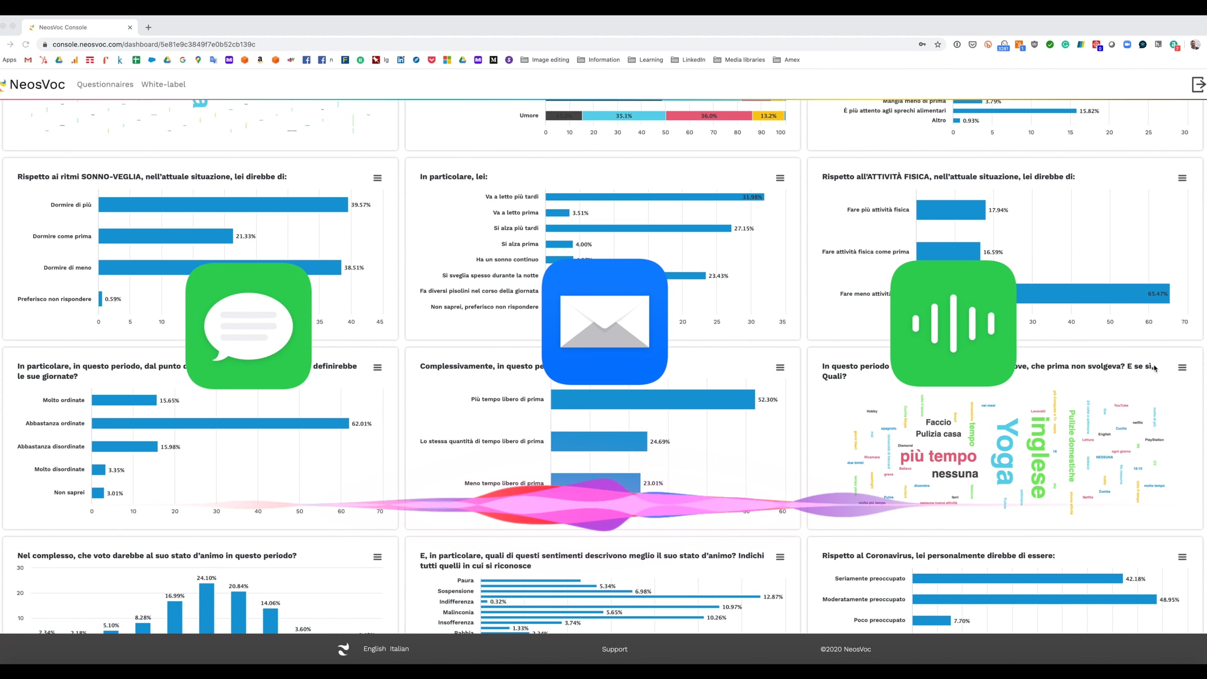The image size is (1207, 679).
Task: Switch language to Italian in footer
Action: tap(399, 649)
